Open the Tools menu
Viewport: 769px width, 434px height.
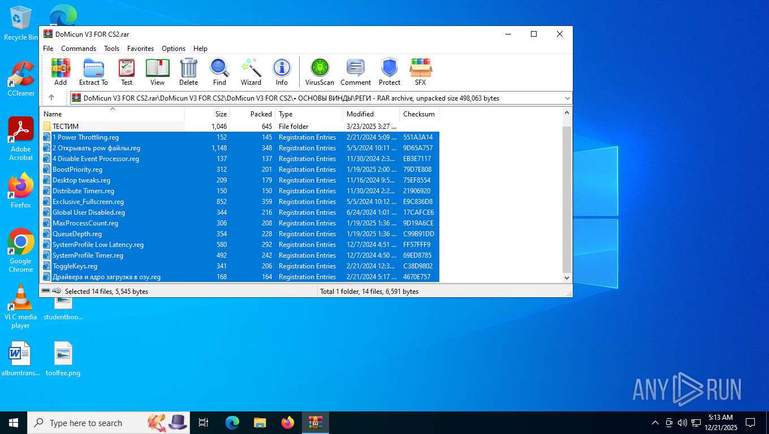(111, 49)
